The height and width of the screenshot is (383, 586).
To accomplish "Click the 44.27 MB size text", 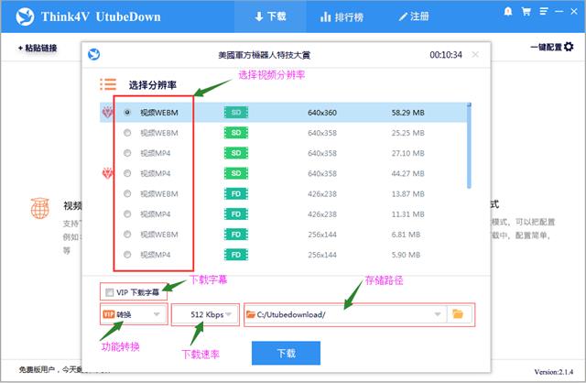I will tap(408, 173).
